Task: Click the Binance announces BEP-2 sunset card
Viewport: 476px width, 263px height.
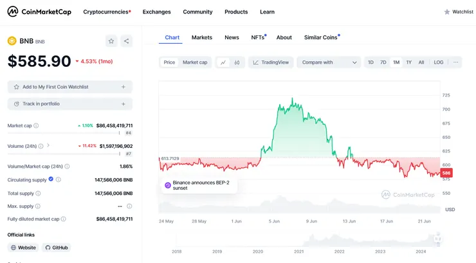Action: (x=199, y=185)
